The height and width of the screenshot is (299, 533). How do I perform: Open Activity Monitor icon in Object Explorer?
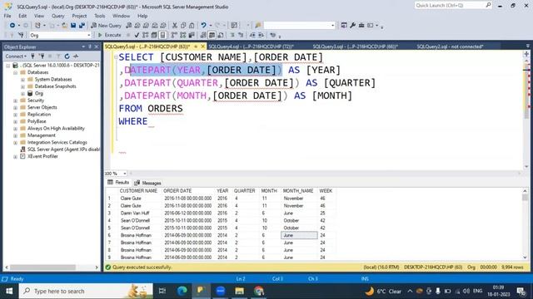pos(76,56)
